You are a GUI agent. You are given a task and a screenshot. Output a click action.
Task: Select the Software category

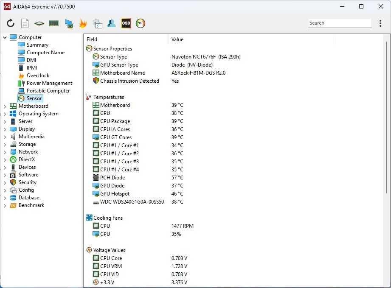(28, 175)
